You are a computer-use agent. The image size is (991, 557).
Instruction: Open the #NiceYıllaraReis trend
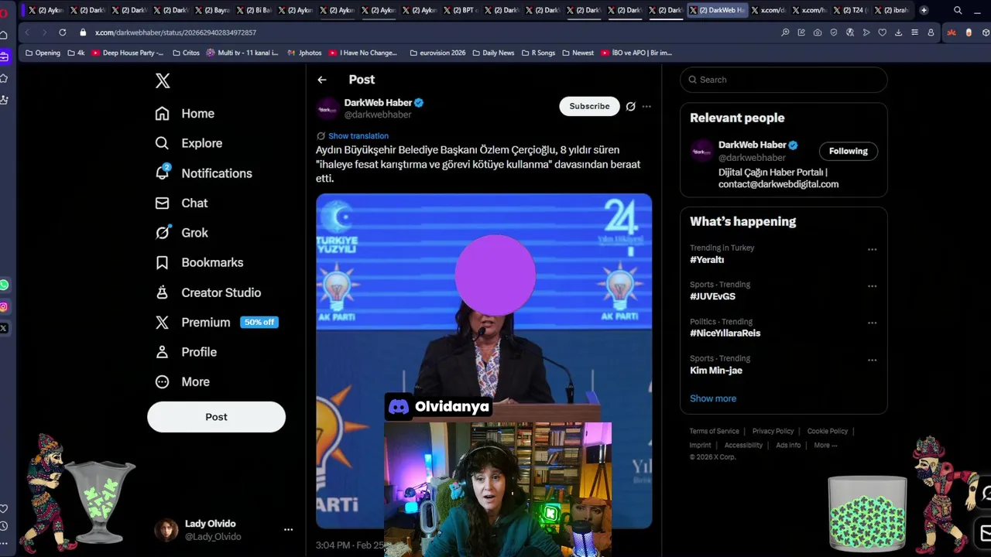click(725, 333)
